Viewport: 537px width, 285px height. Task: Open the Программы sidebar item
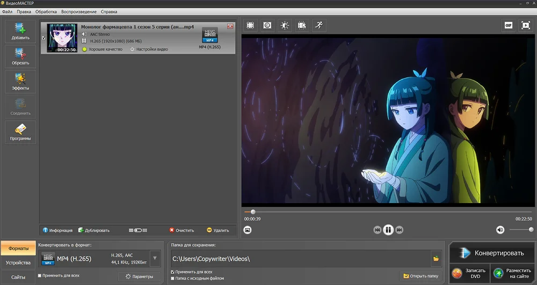(20, 132)
